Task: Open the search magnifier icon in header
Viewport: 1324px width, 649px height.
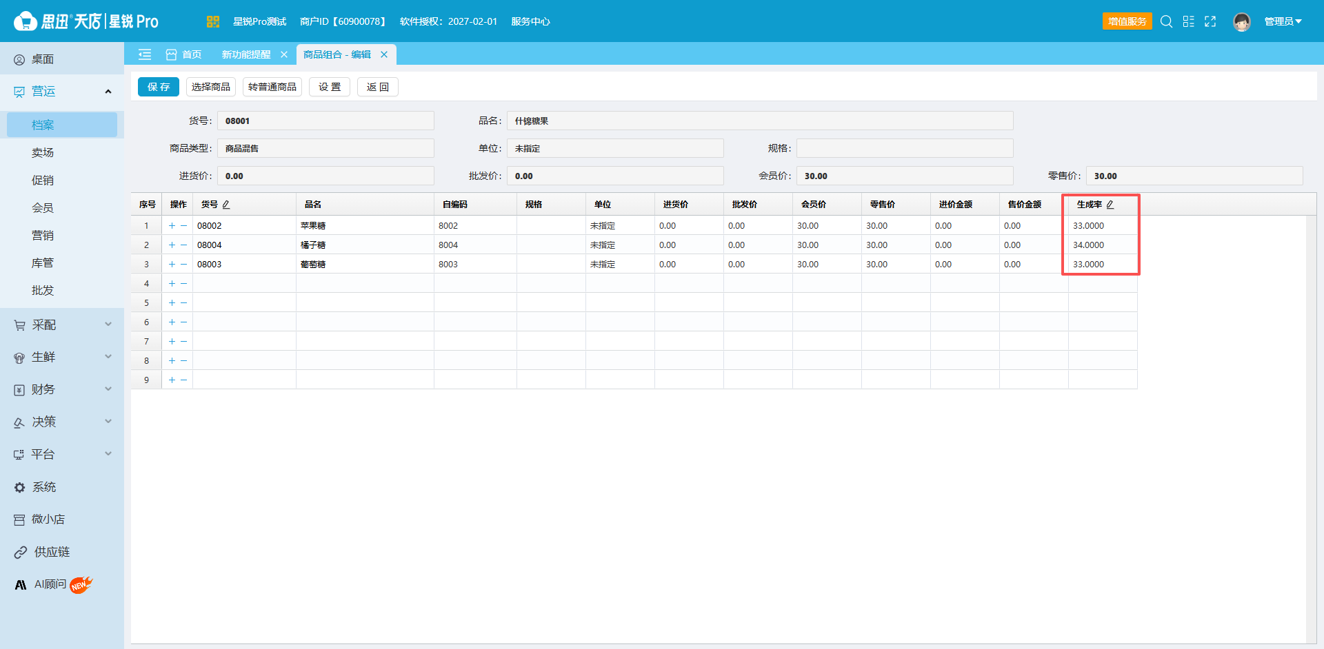Action: coord(1166,21)
